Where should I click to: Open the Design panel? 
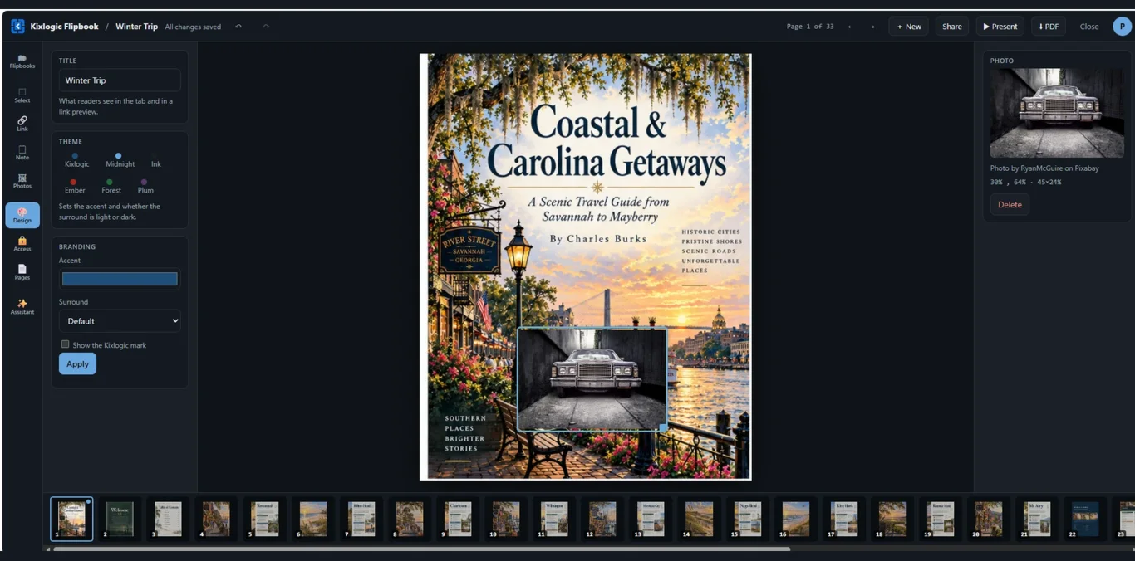(22, 216)
